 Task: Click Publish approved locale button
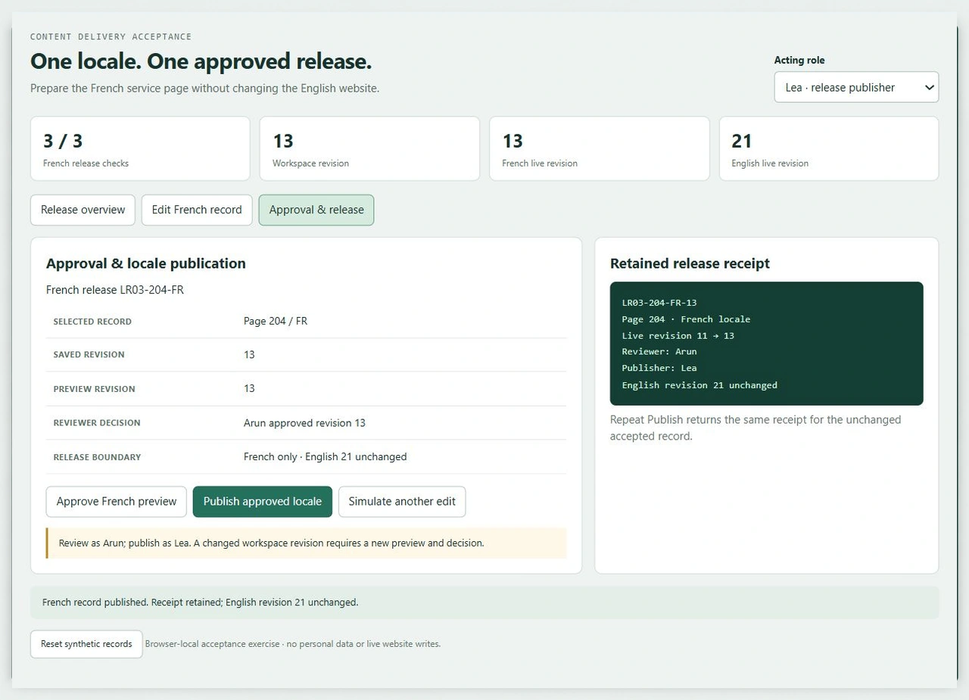tap(263, 502)
